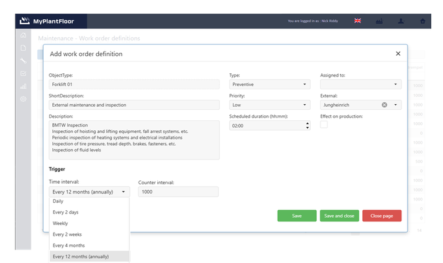
Task: Click the Counter interval field 1000
Action: pos(178,192)
